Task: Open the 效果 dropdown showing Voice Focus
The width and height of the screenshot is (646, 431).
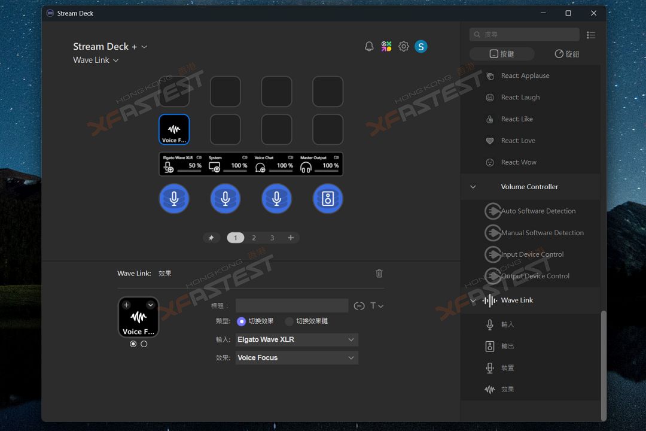Action: pyautogui.click(x=297, y=358)
